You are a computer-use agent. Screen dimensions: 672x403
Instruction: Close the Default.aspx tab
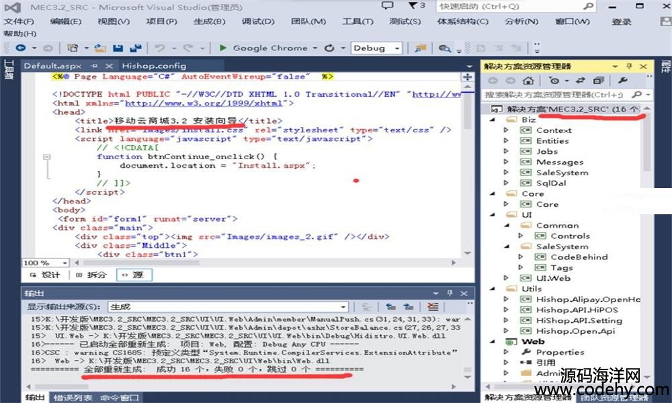point(109,66)
